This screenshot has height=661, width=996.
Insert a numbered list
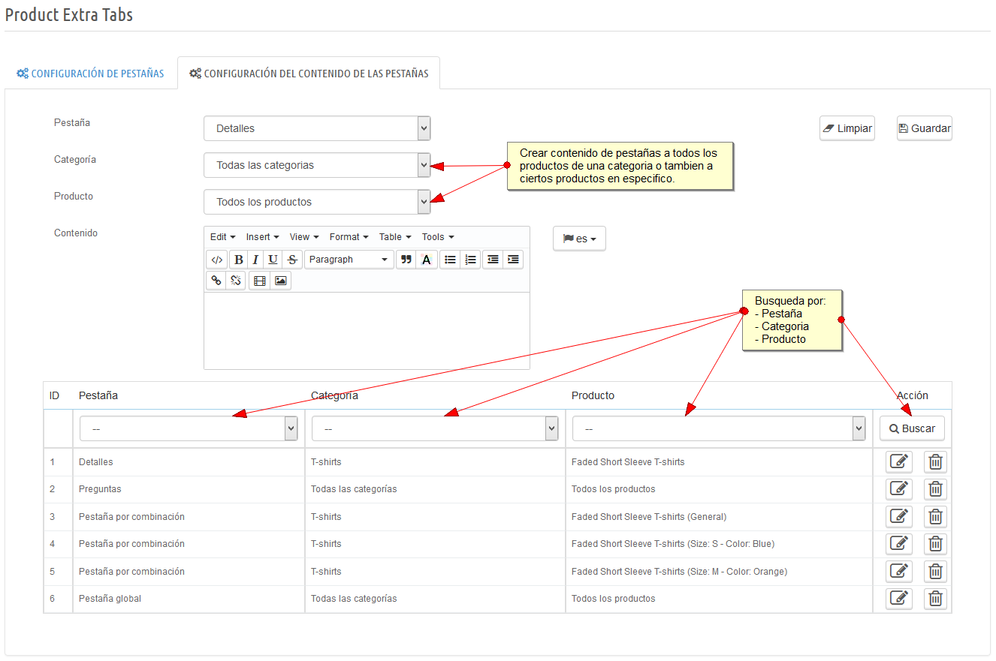point(470,260)
